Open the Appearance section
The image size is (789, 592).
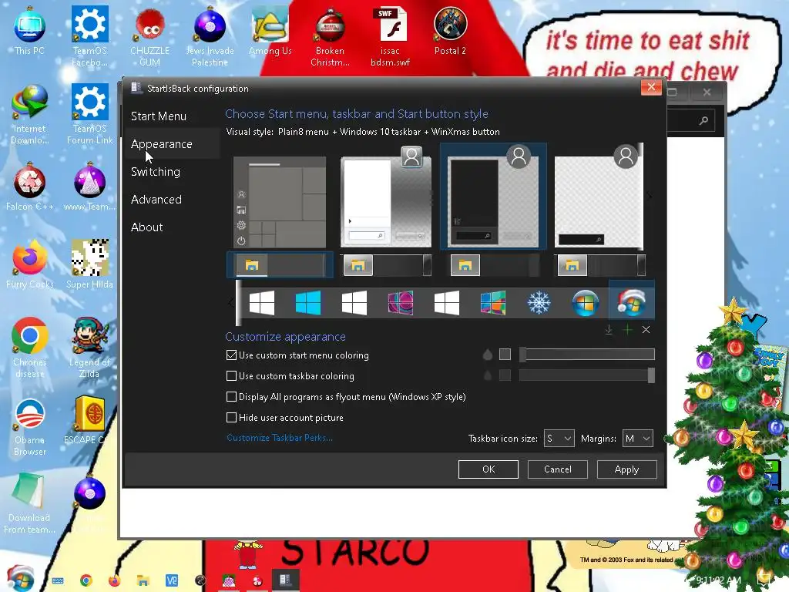point(162,144)
